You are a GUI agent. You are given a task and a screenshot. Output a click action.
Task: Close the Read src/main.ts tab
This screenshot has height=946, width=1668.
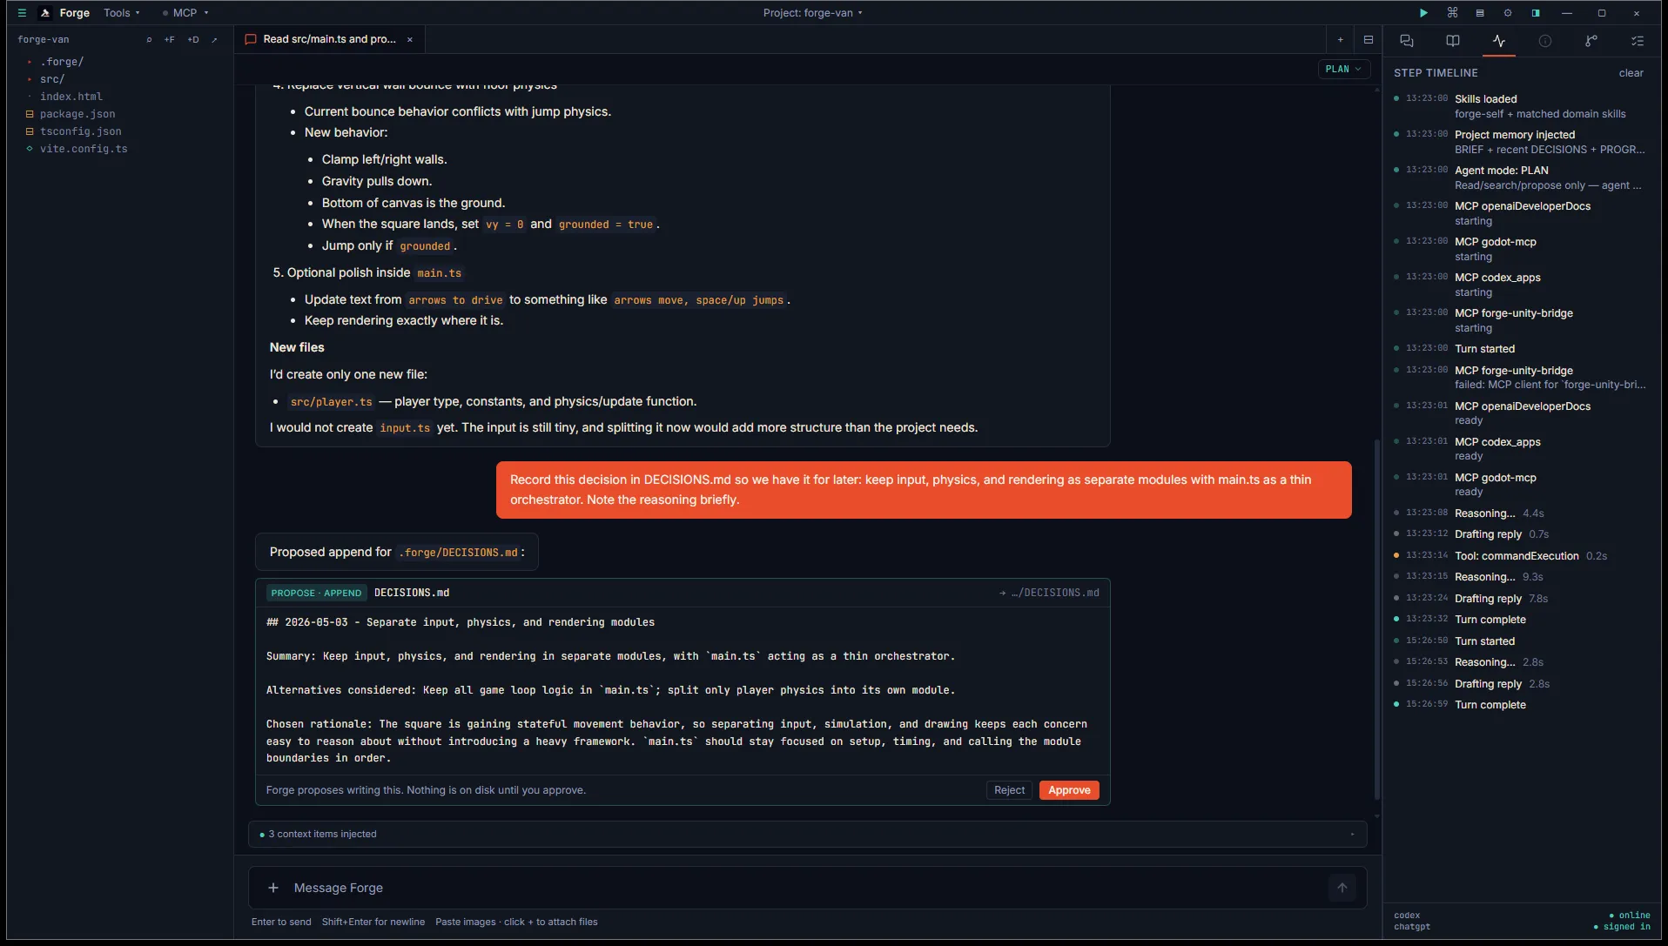tap(410, 40)
